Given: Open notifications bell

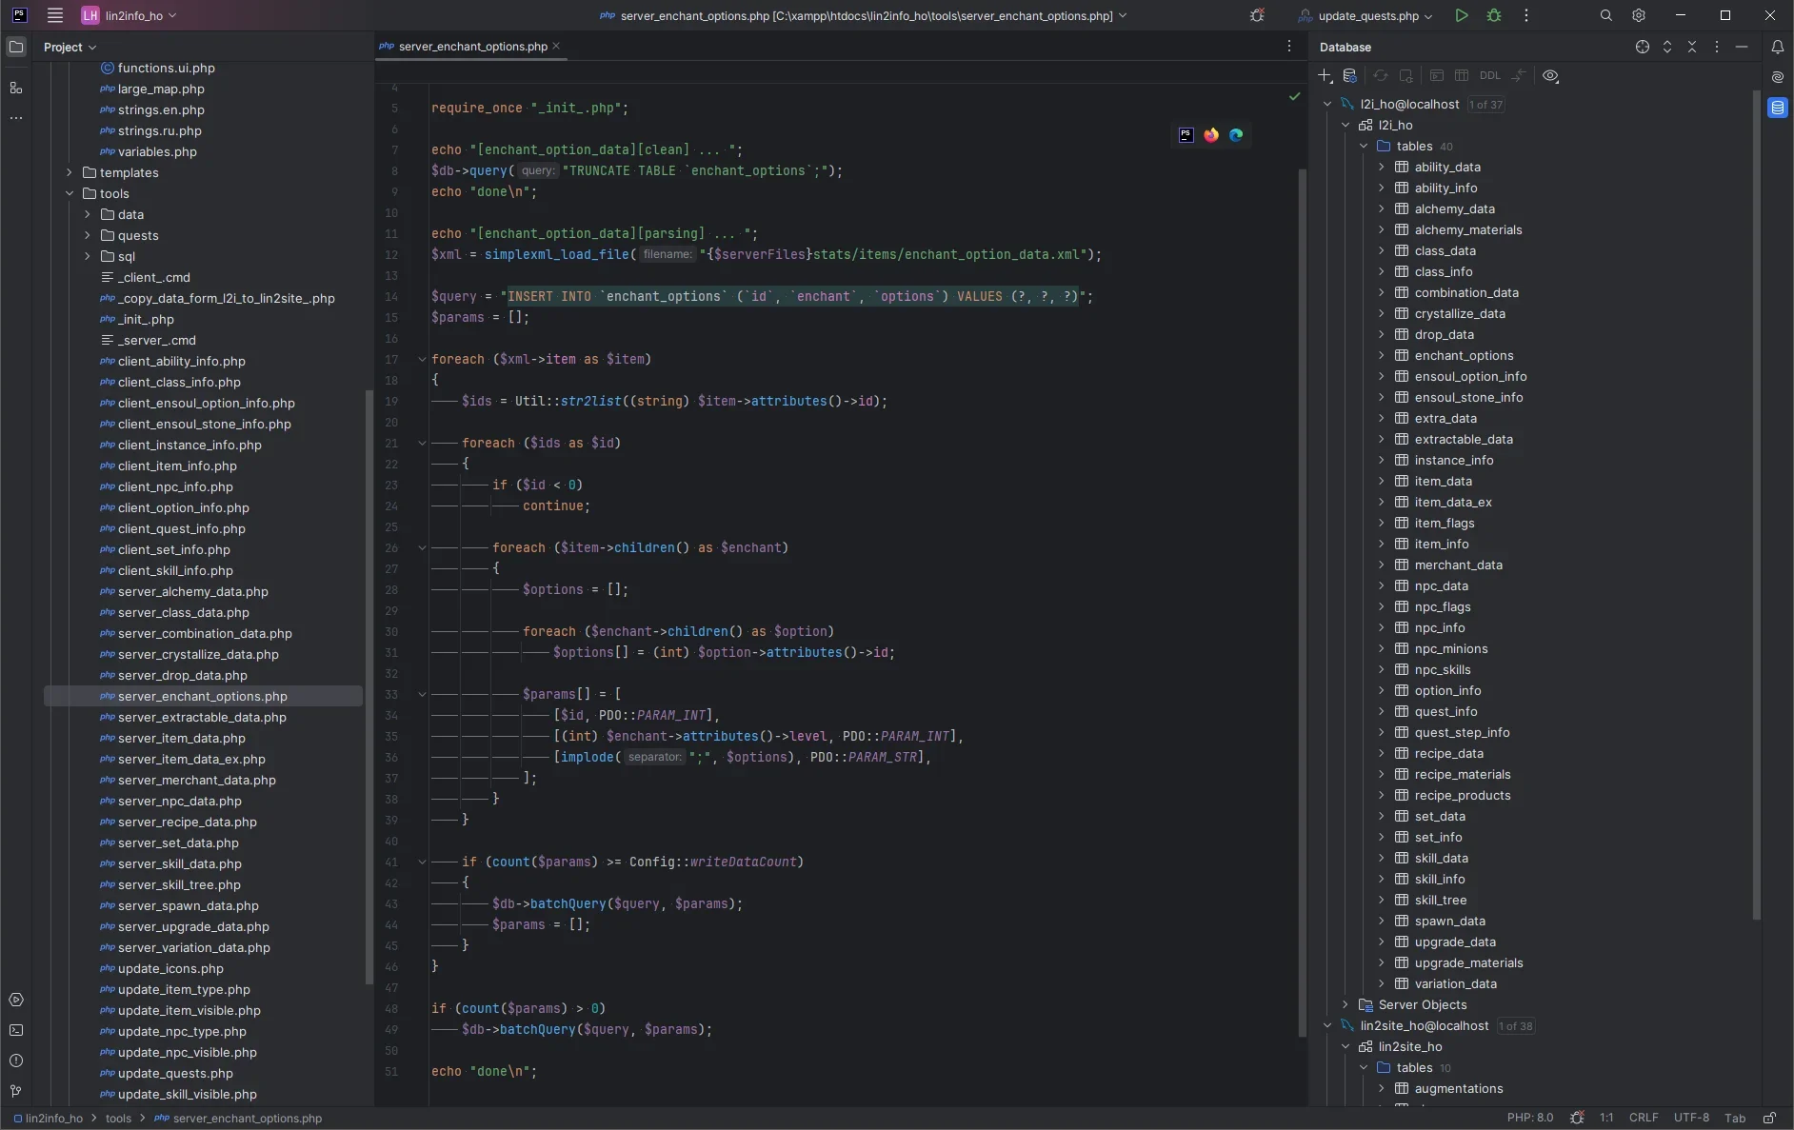Looking at the screenshot, I should click(x=1778, y=47).
